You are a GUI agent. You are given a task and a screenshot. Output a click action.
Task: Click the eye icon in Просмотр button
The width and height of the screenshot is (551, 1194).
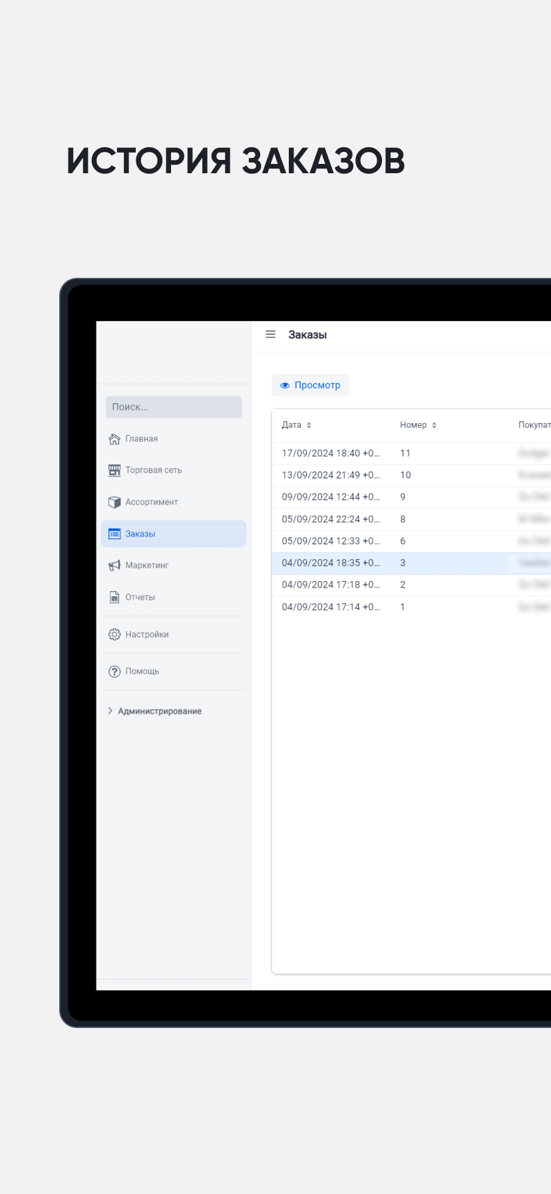coord(285,385)
